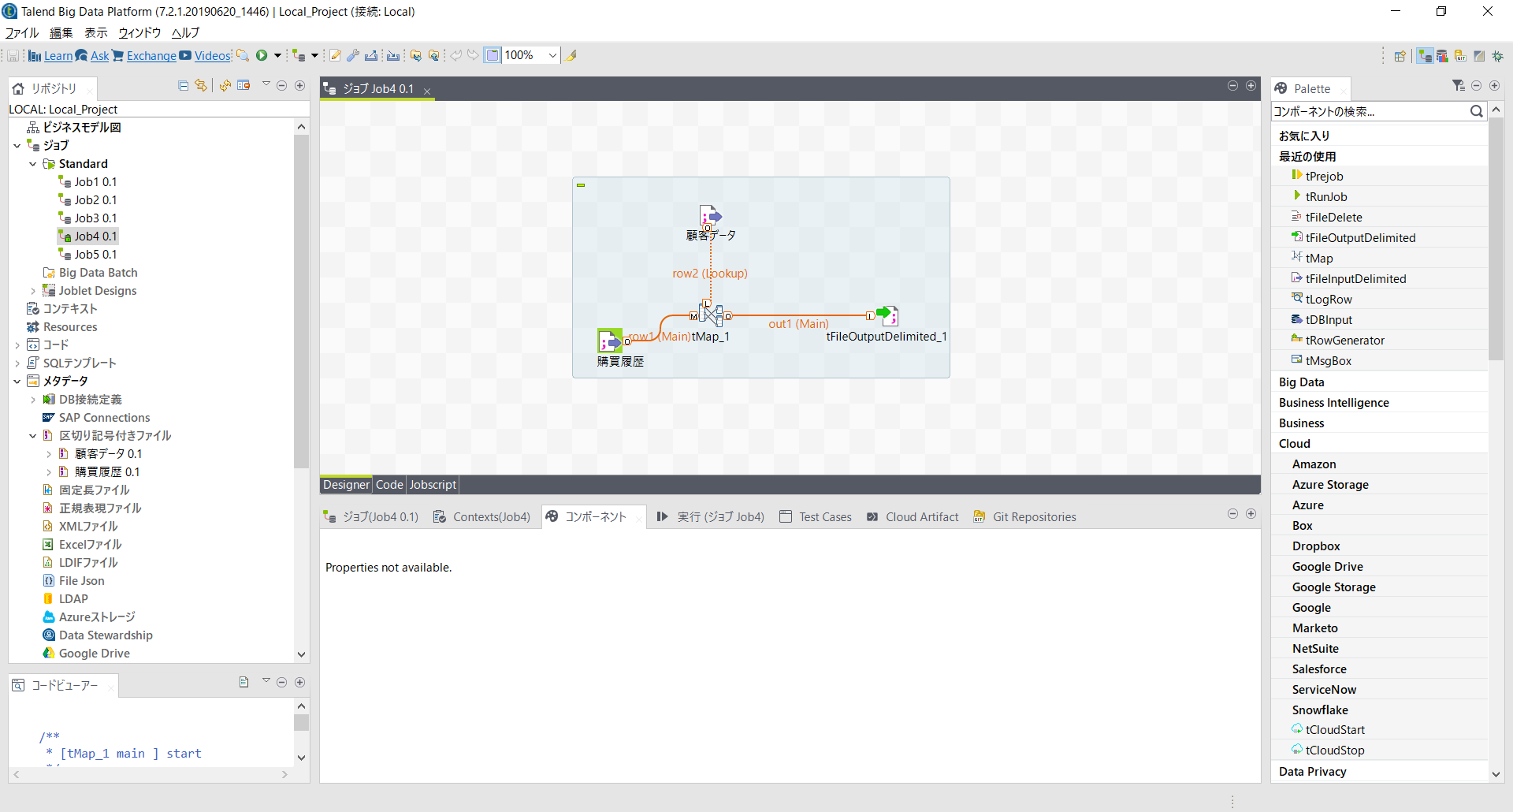
Task: Click the highlighter brush toolbar icon
Action: [571, 55]
